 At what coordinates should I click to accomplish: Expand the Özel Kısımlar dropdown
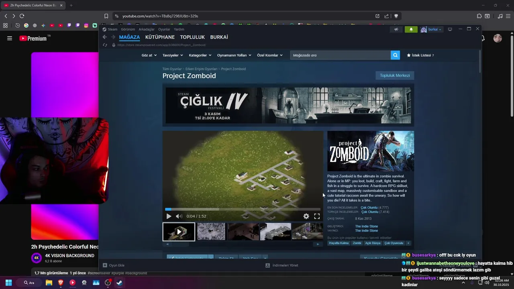pyautogui.click(x=270, y=55)
